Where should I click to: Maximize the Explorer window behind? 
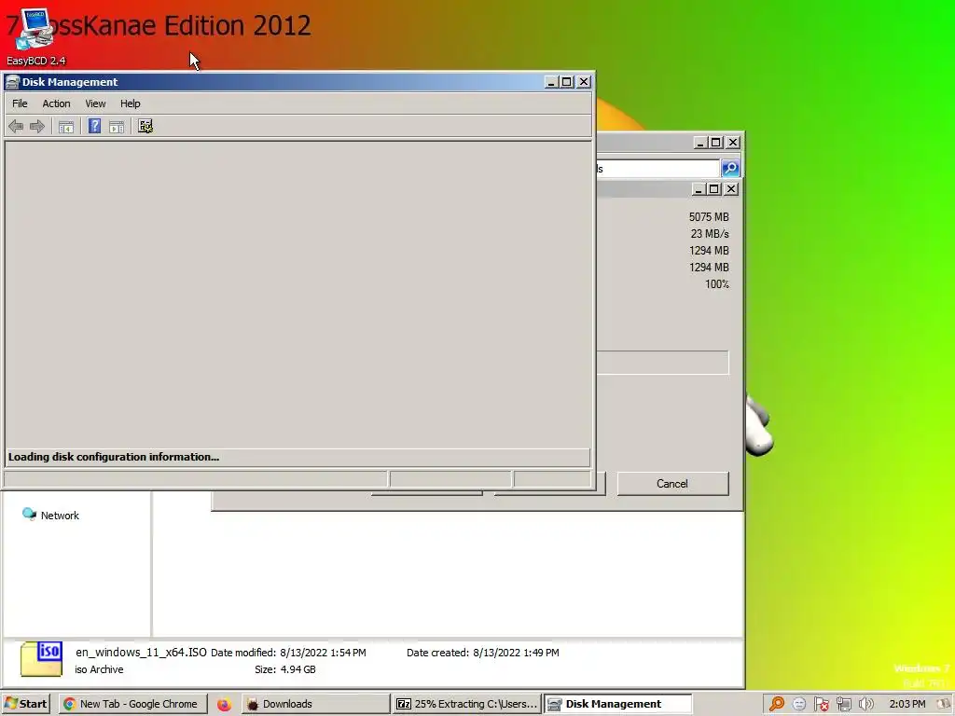tap(716, 143)
